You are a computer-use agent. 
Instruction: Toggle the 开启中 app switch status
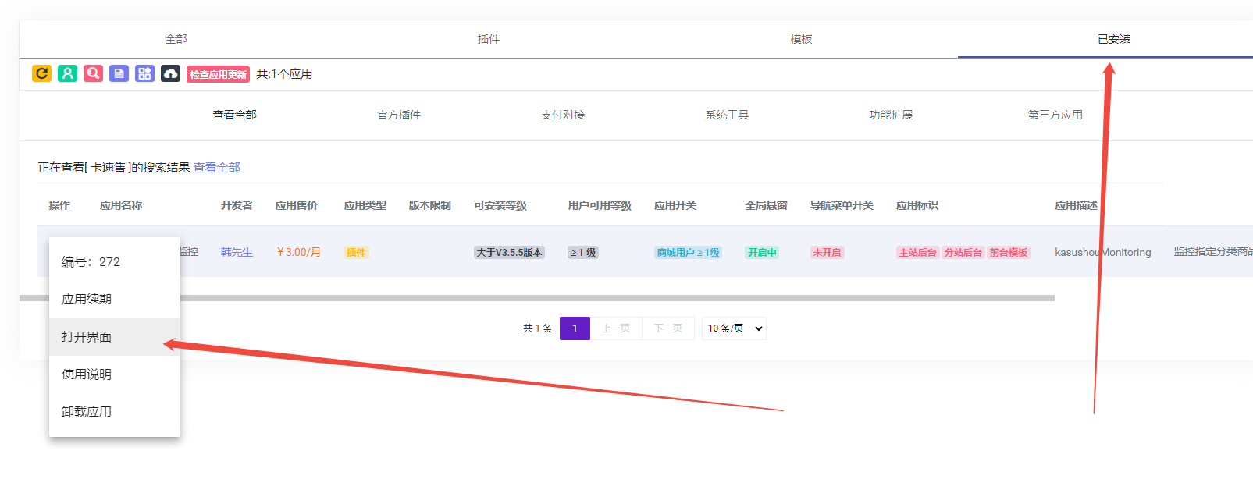coord(762,253)
